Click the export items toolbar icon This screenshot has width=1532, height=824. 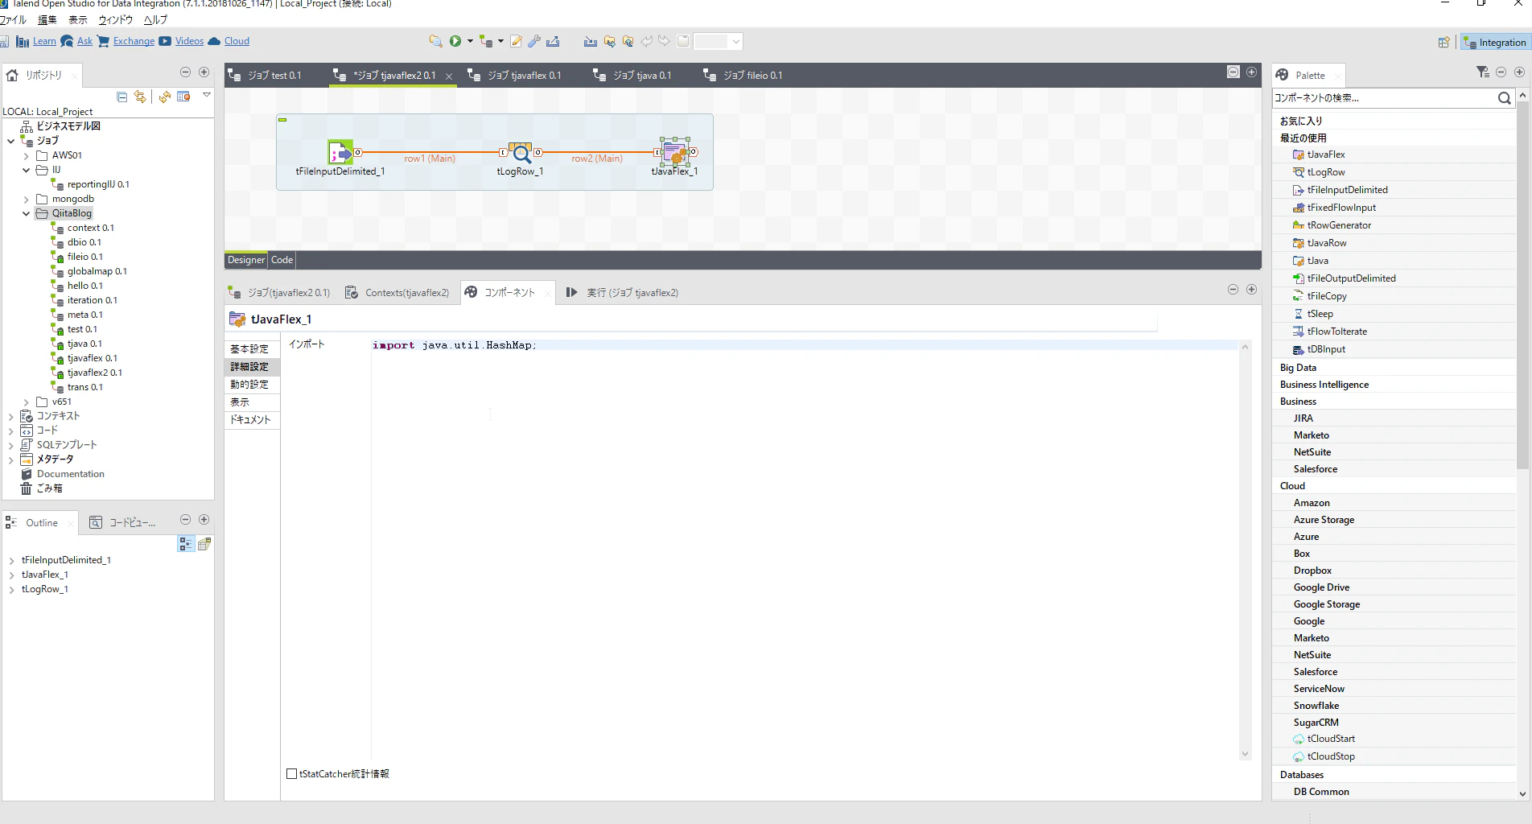click(x=553, y=41)
